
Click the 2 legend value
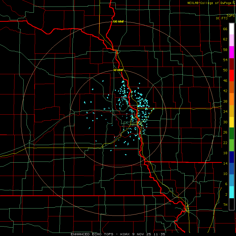pyautogui.click(x=226, y=195)
